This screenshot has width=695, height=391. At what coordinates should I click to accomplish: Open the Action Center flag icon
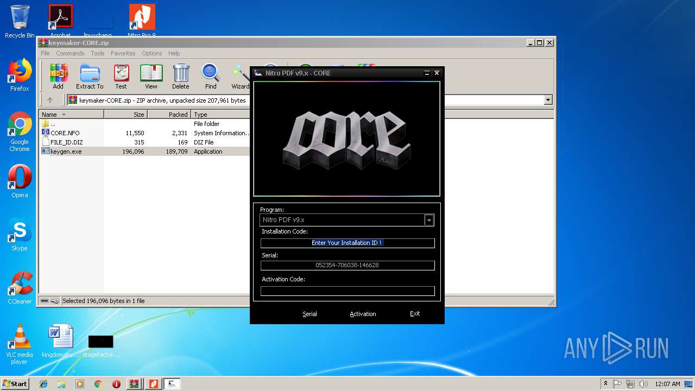click(618, 384)
